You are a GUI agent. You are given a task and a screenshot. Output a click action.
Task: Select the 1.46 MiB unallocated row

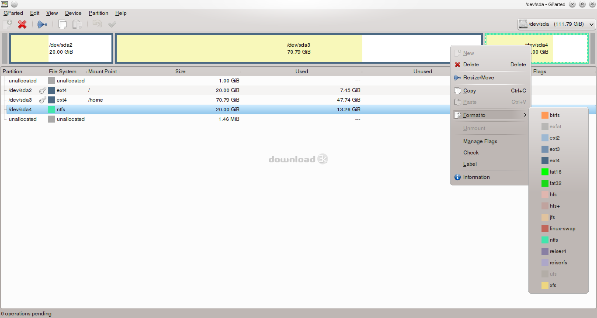298,119
